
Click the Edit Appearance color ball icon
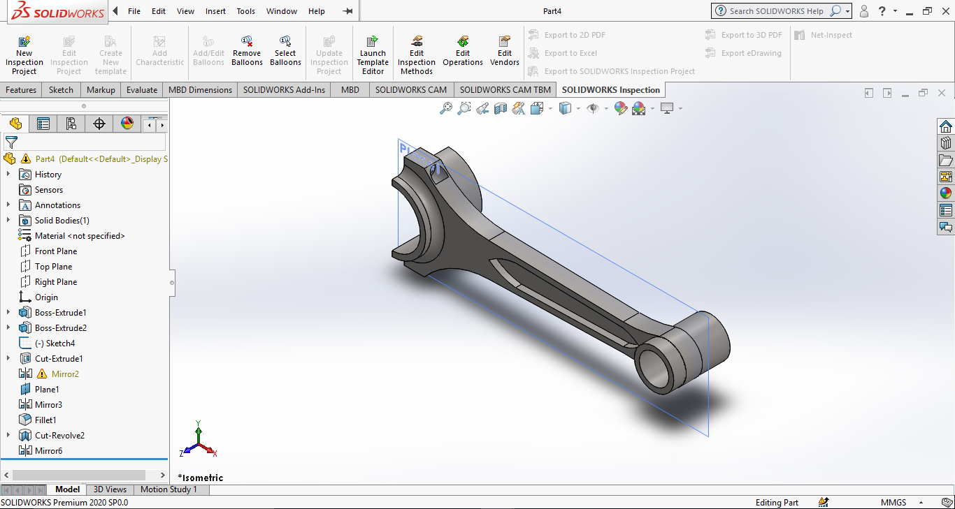point(620,108)
